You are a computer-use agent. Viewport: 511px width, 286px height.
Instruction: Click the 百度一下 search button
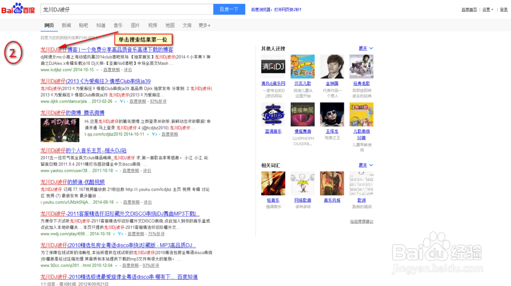[x=229, y=9]
